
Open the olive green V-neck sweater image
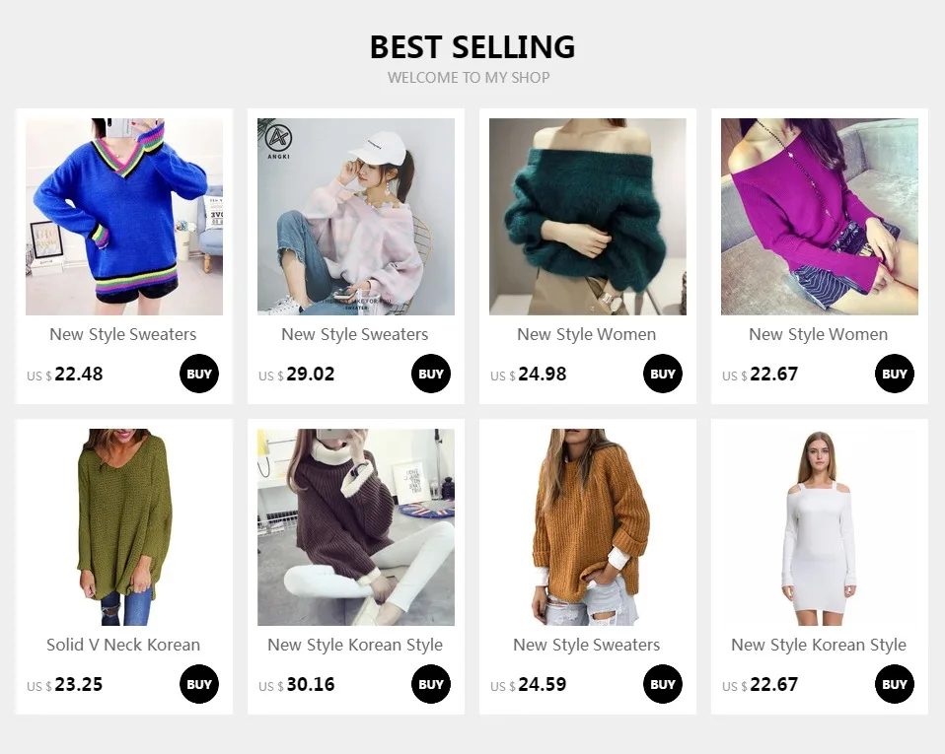(124, 527)
